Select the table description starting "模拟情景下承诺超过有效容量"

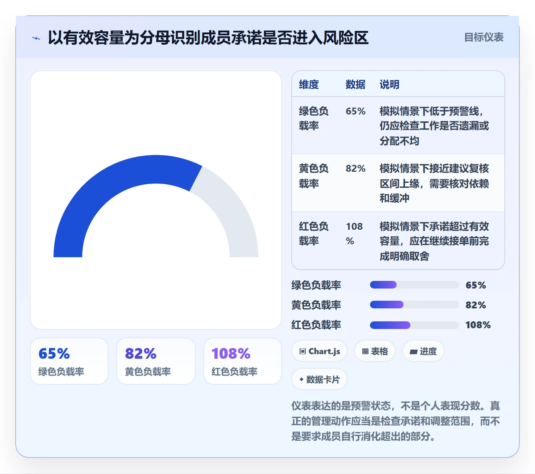point(434,241)
